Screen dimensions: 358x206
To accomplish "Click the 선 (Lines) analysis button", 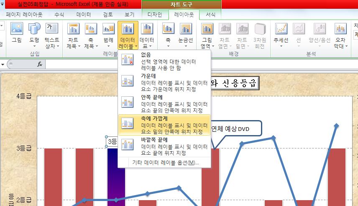I will [x=299, y=35].
